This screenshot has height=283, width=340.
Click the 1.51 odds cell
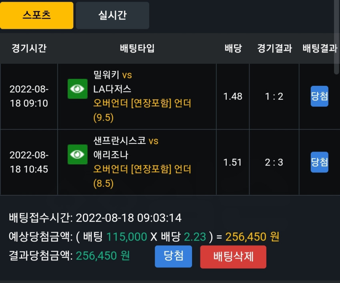(232, 162)
